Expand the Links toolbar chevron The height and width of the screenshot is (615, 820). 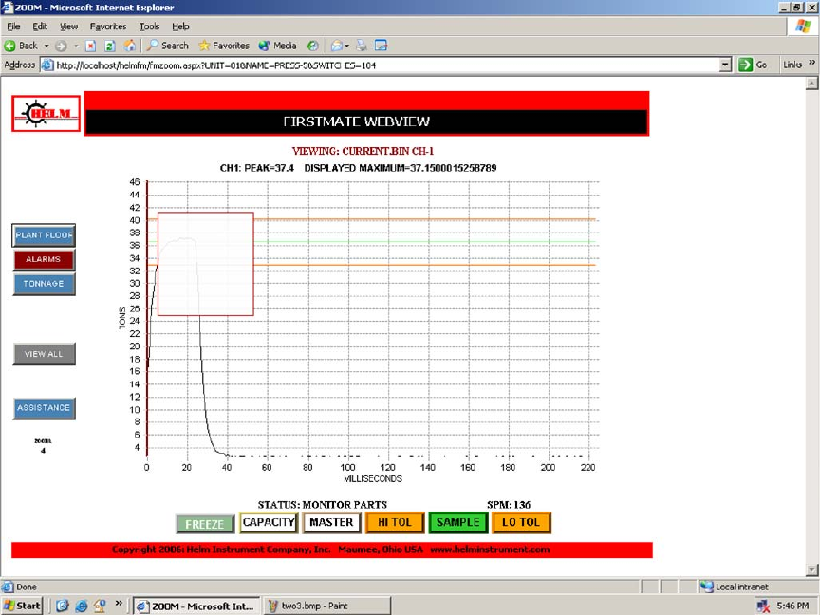pyautogui.click(x=811, y=63)
